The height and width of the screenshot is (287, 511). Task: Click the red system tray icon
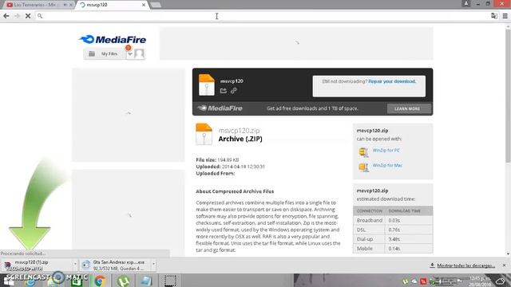click(x=423, y=281)
